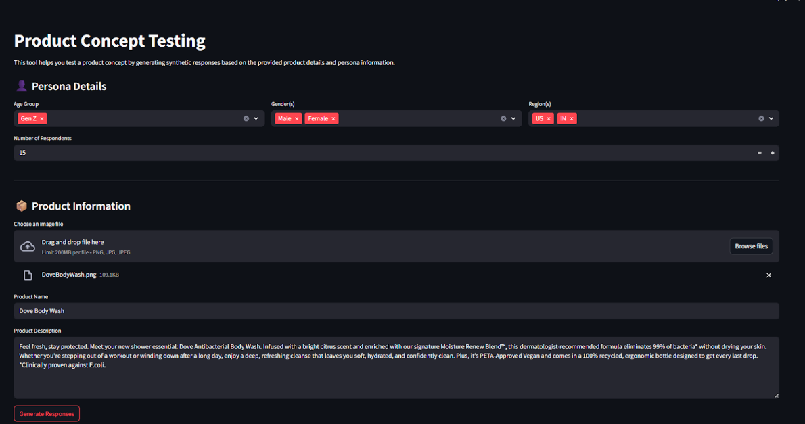Remove the Gen Z age group tag
This screenshot has width=805, height=424.
(x=42, y=118)
